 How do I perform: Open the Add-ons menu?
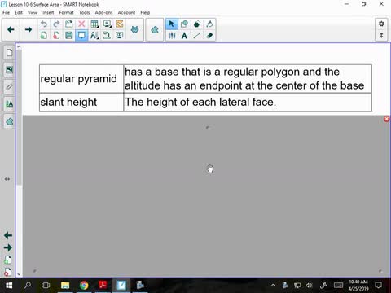click(x=103, y=12)
